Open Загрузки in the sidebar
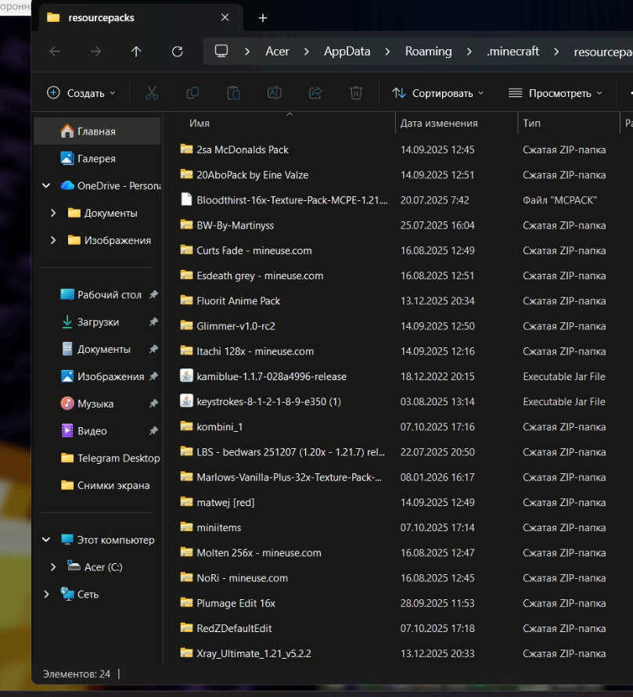633x697 pixels. (98, 322)
